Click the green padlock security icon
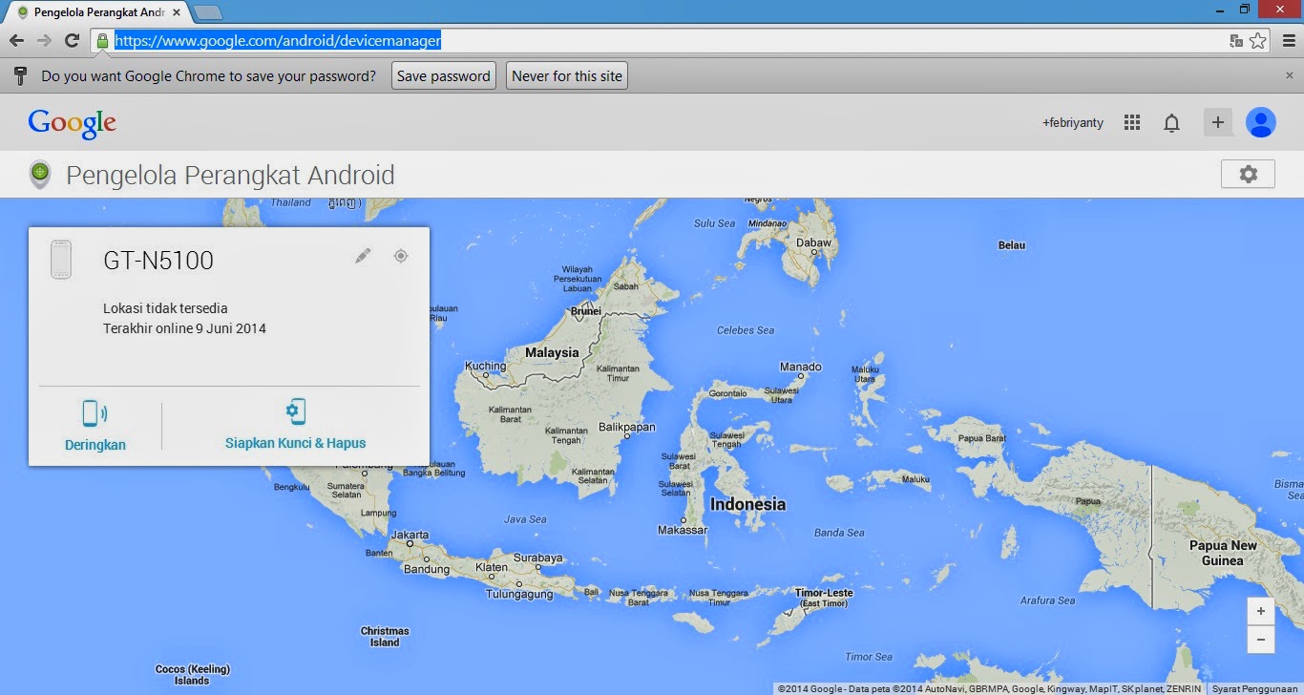 tap(102, 40)
